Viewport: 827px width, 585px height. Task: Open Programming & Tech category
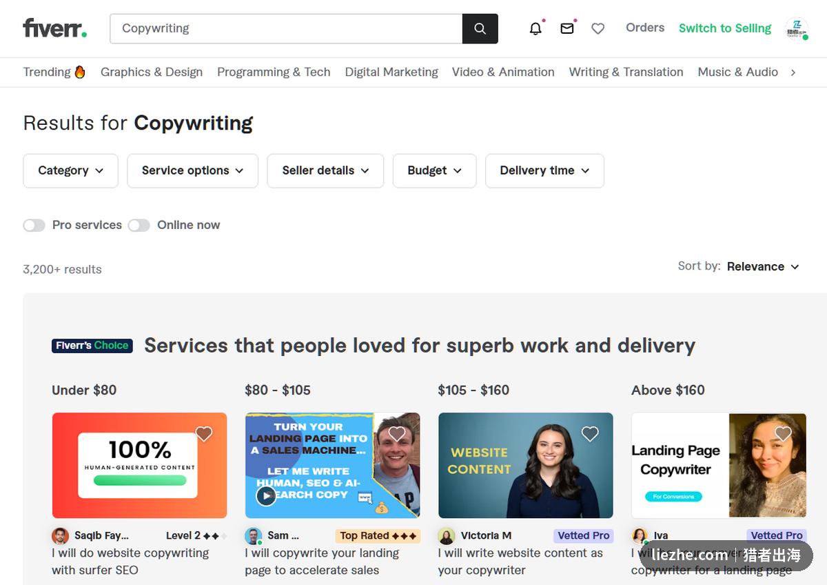(x=274, y=72)
